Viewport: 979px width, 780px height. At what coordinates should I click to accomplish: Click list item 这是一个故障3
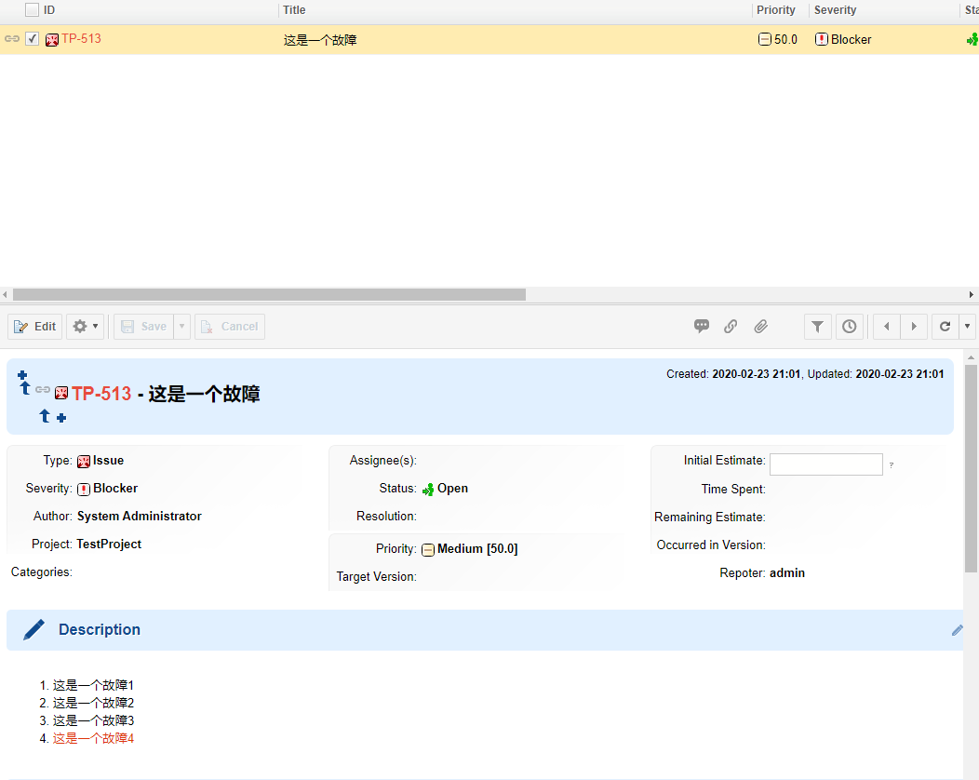click(x=93, y=720)
